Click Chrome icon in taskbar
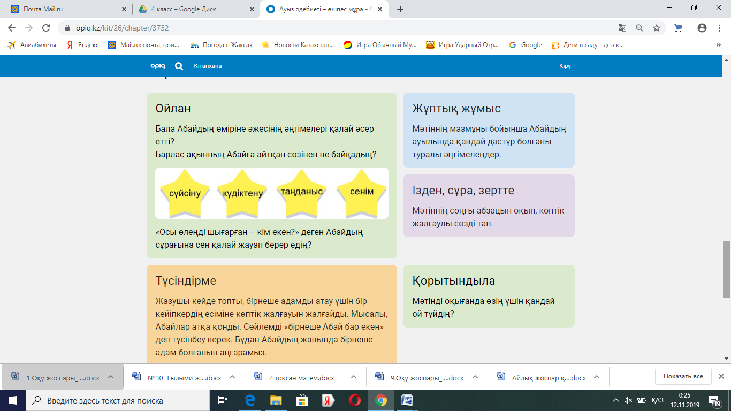 [x=380, y=400]
